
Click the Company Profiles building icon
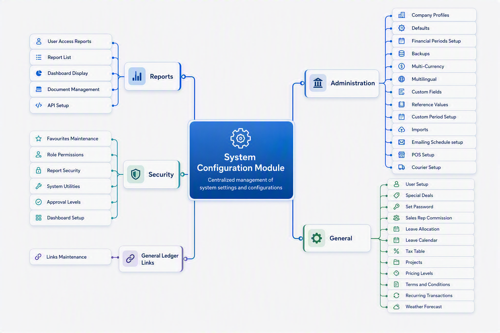pos(402,15)
